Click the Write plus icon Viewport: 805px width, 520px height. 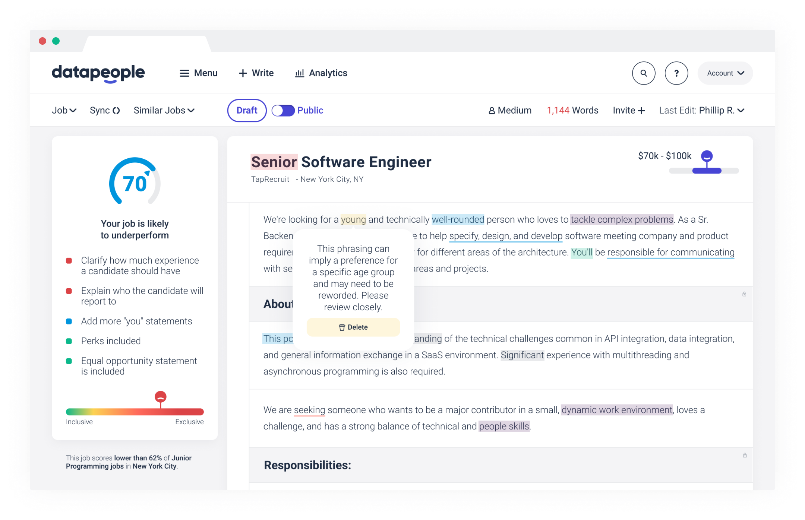[243, 73]
